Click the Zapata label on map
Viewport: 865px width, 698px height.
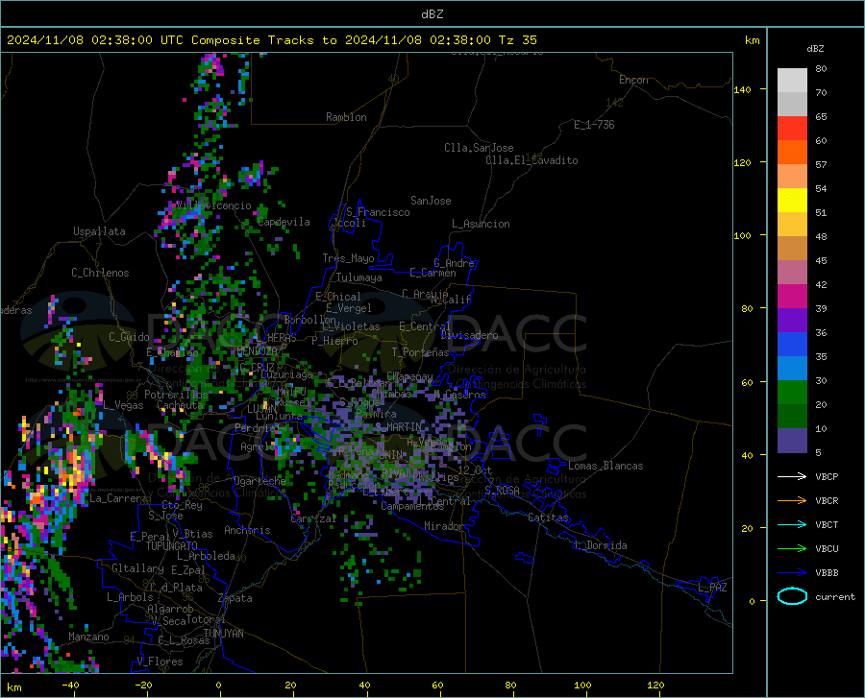235,598
